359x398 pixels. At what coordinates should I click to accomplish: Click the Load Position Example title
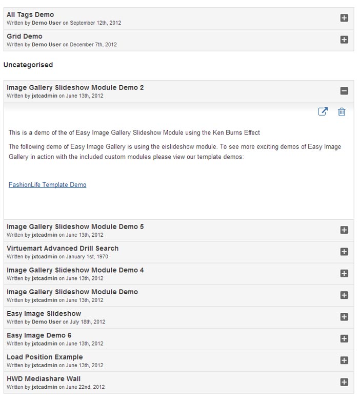tap(45, 357)
